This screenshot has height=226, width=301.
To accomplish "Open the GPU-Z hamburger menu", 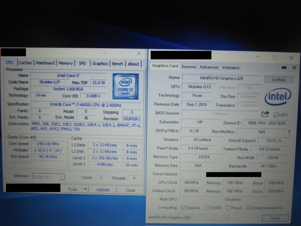I will pyautogui.click(x=294, y=68).
